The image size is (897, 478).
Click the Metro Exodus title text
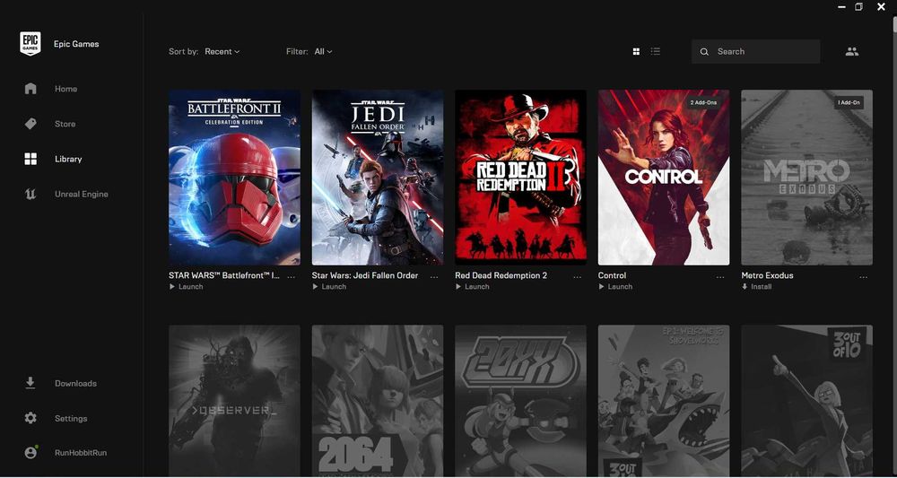767,275
